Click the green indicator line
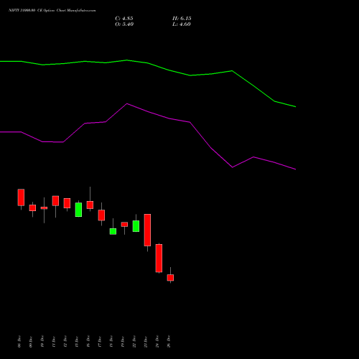This screenshot has width=359, height=359. tap(148, 63)
